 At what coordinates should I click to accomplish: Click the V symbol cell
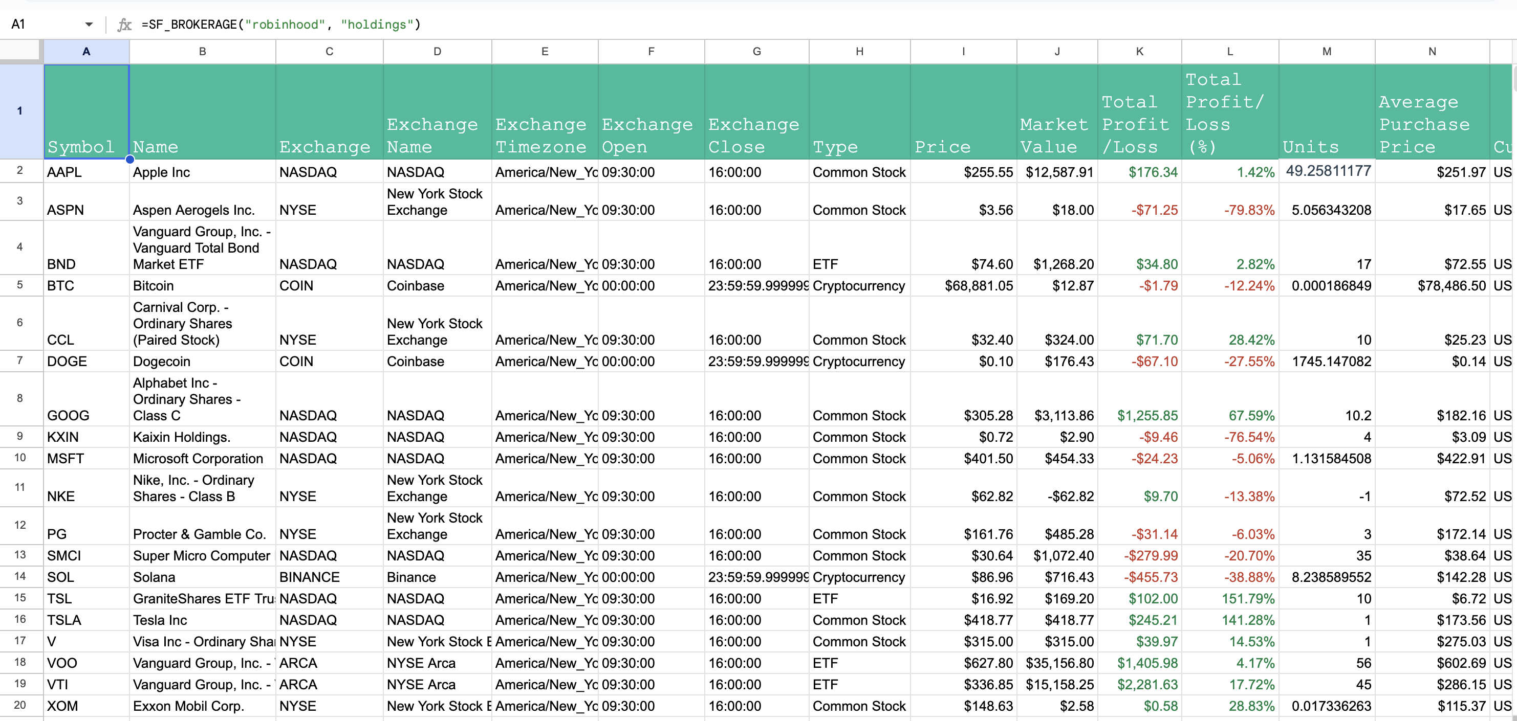[x=86, y=642]
